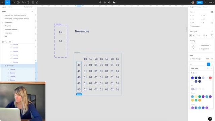Screen dimensions: 215x121
Task: Select the Pen tool
Action: click(23, 2)
